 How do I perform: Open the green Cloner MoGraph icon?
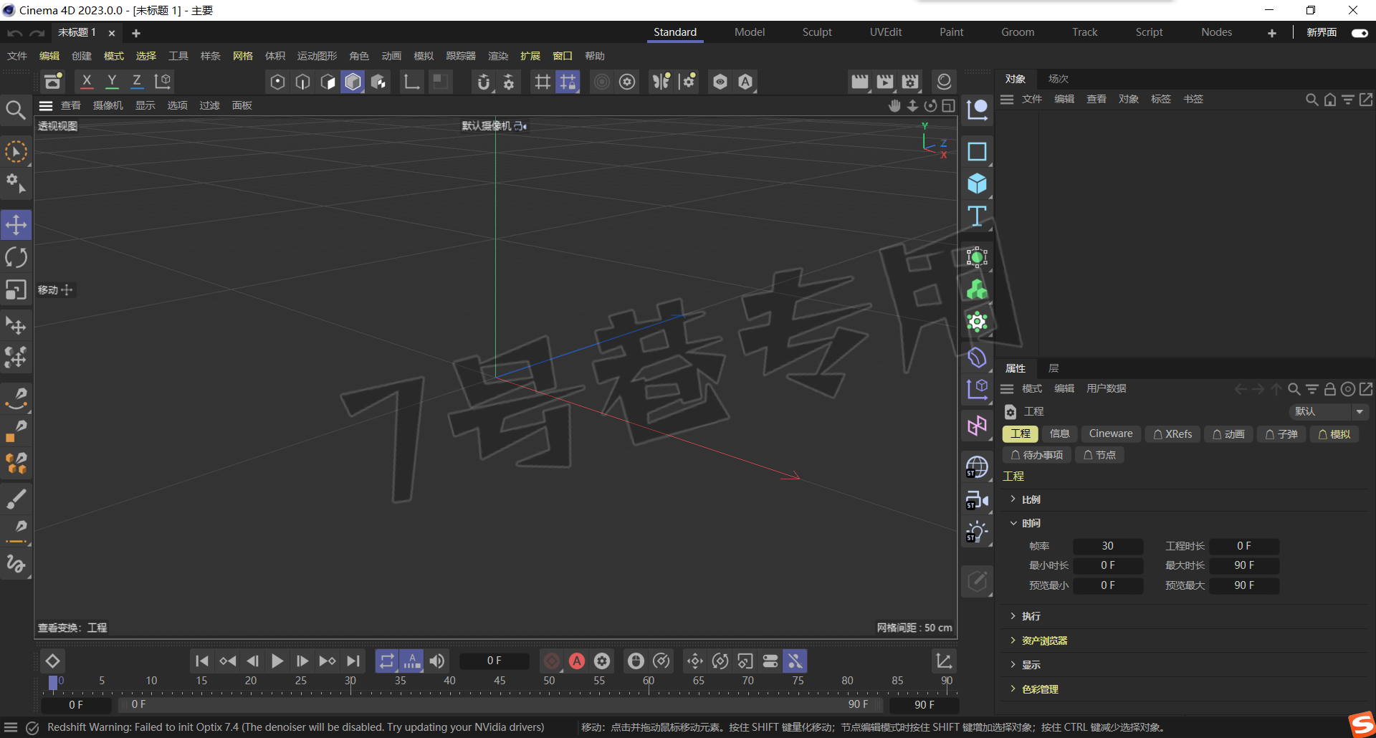[977, 289]
